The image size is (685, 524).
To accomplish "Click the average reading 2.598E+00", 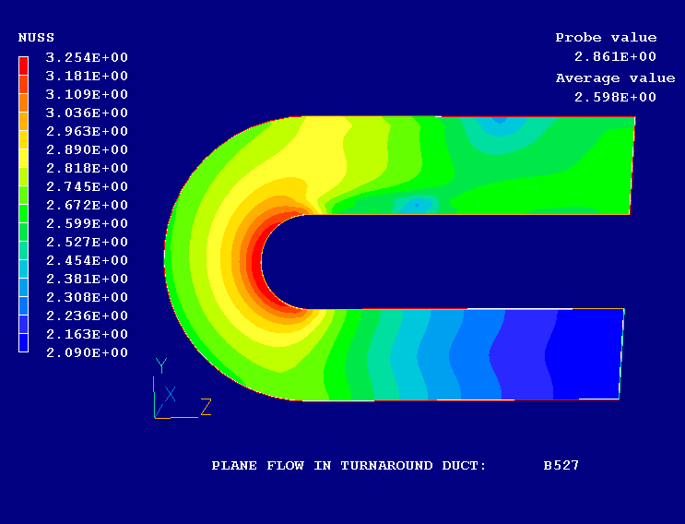I will [615, 97].
